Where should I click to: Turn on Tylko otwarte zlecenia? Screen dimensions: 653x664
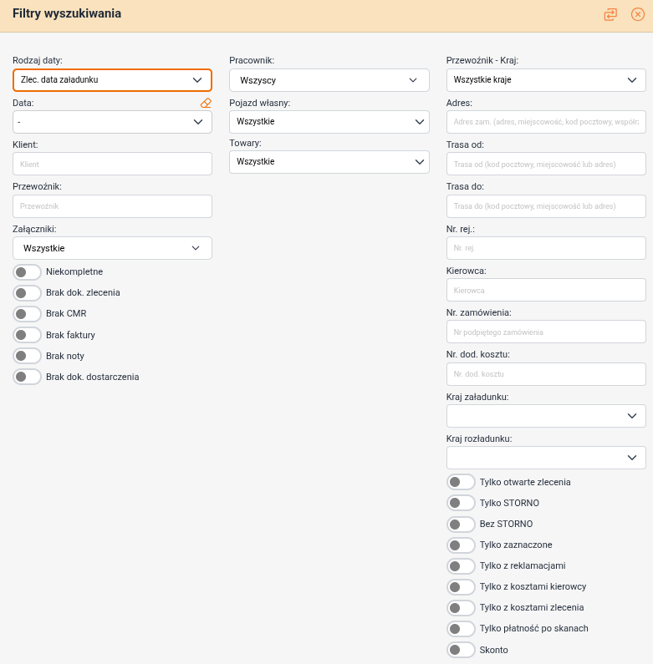[462, 482]
